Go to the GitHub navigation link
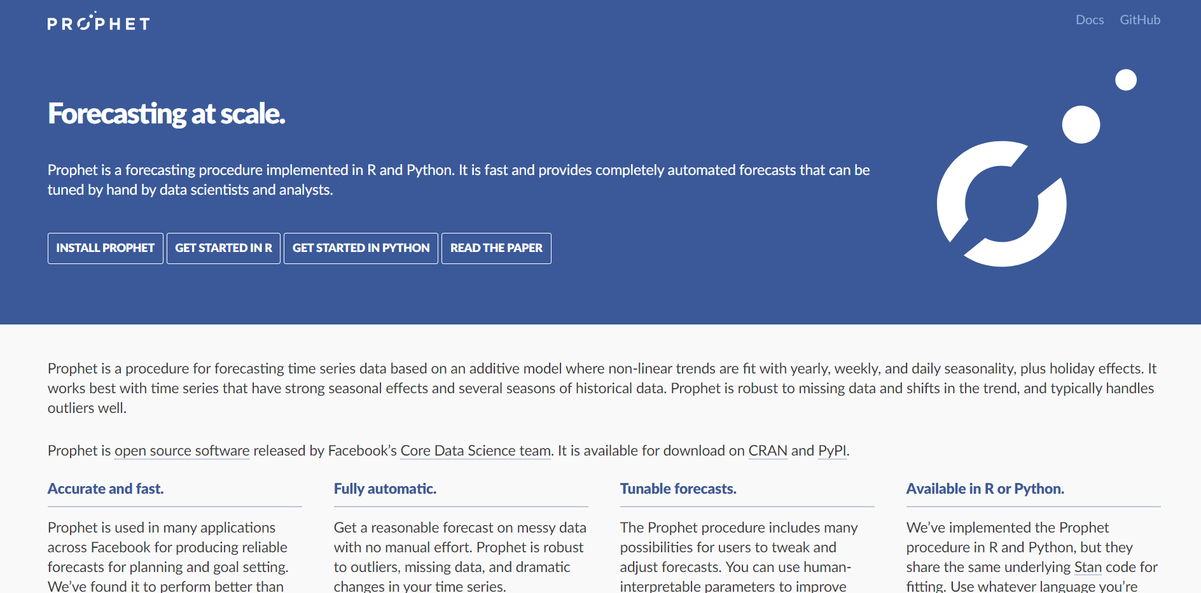This screenshot has height=593, width=1201. click(x=1140, y=20)
